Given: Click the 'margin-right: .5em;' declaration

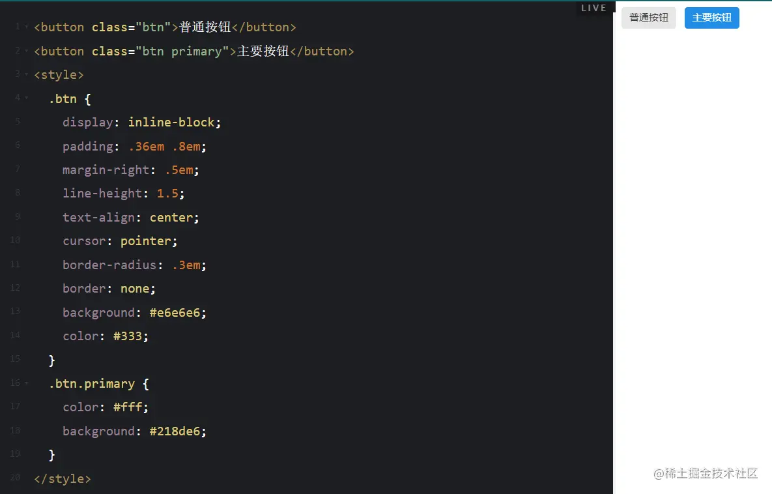Looking at the screenshot, I should (130, 170).
